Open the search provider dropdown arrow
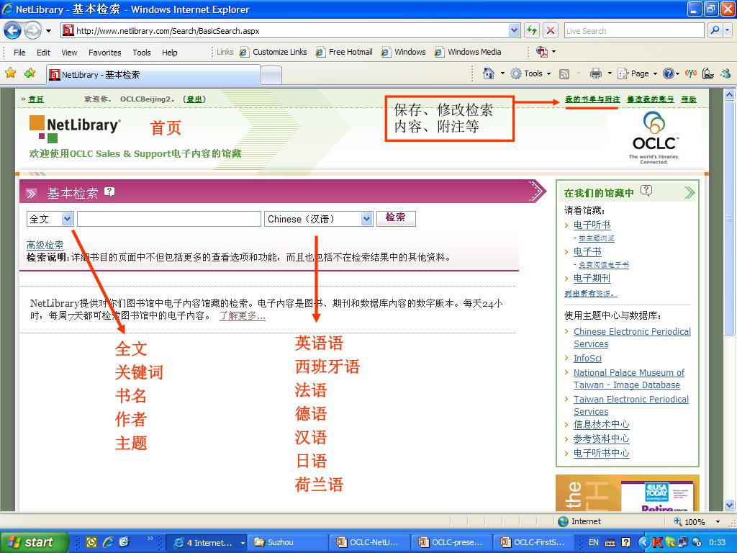Screen dimensions: 737x553 [x=728, y=30]
